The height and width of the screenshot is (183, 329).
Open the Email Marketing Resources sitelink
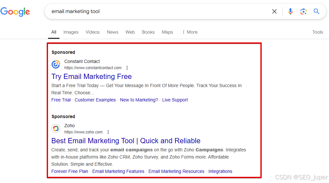pos(176,171)
